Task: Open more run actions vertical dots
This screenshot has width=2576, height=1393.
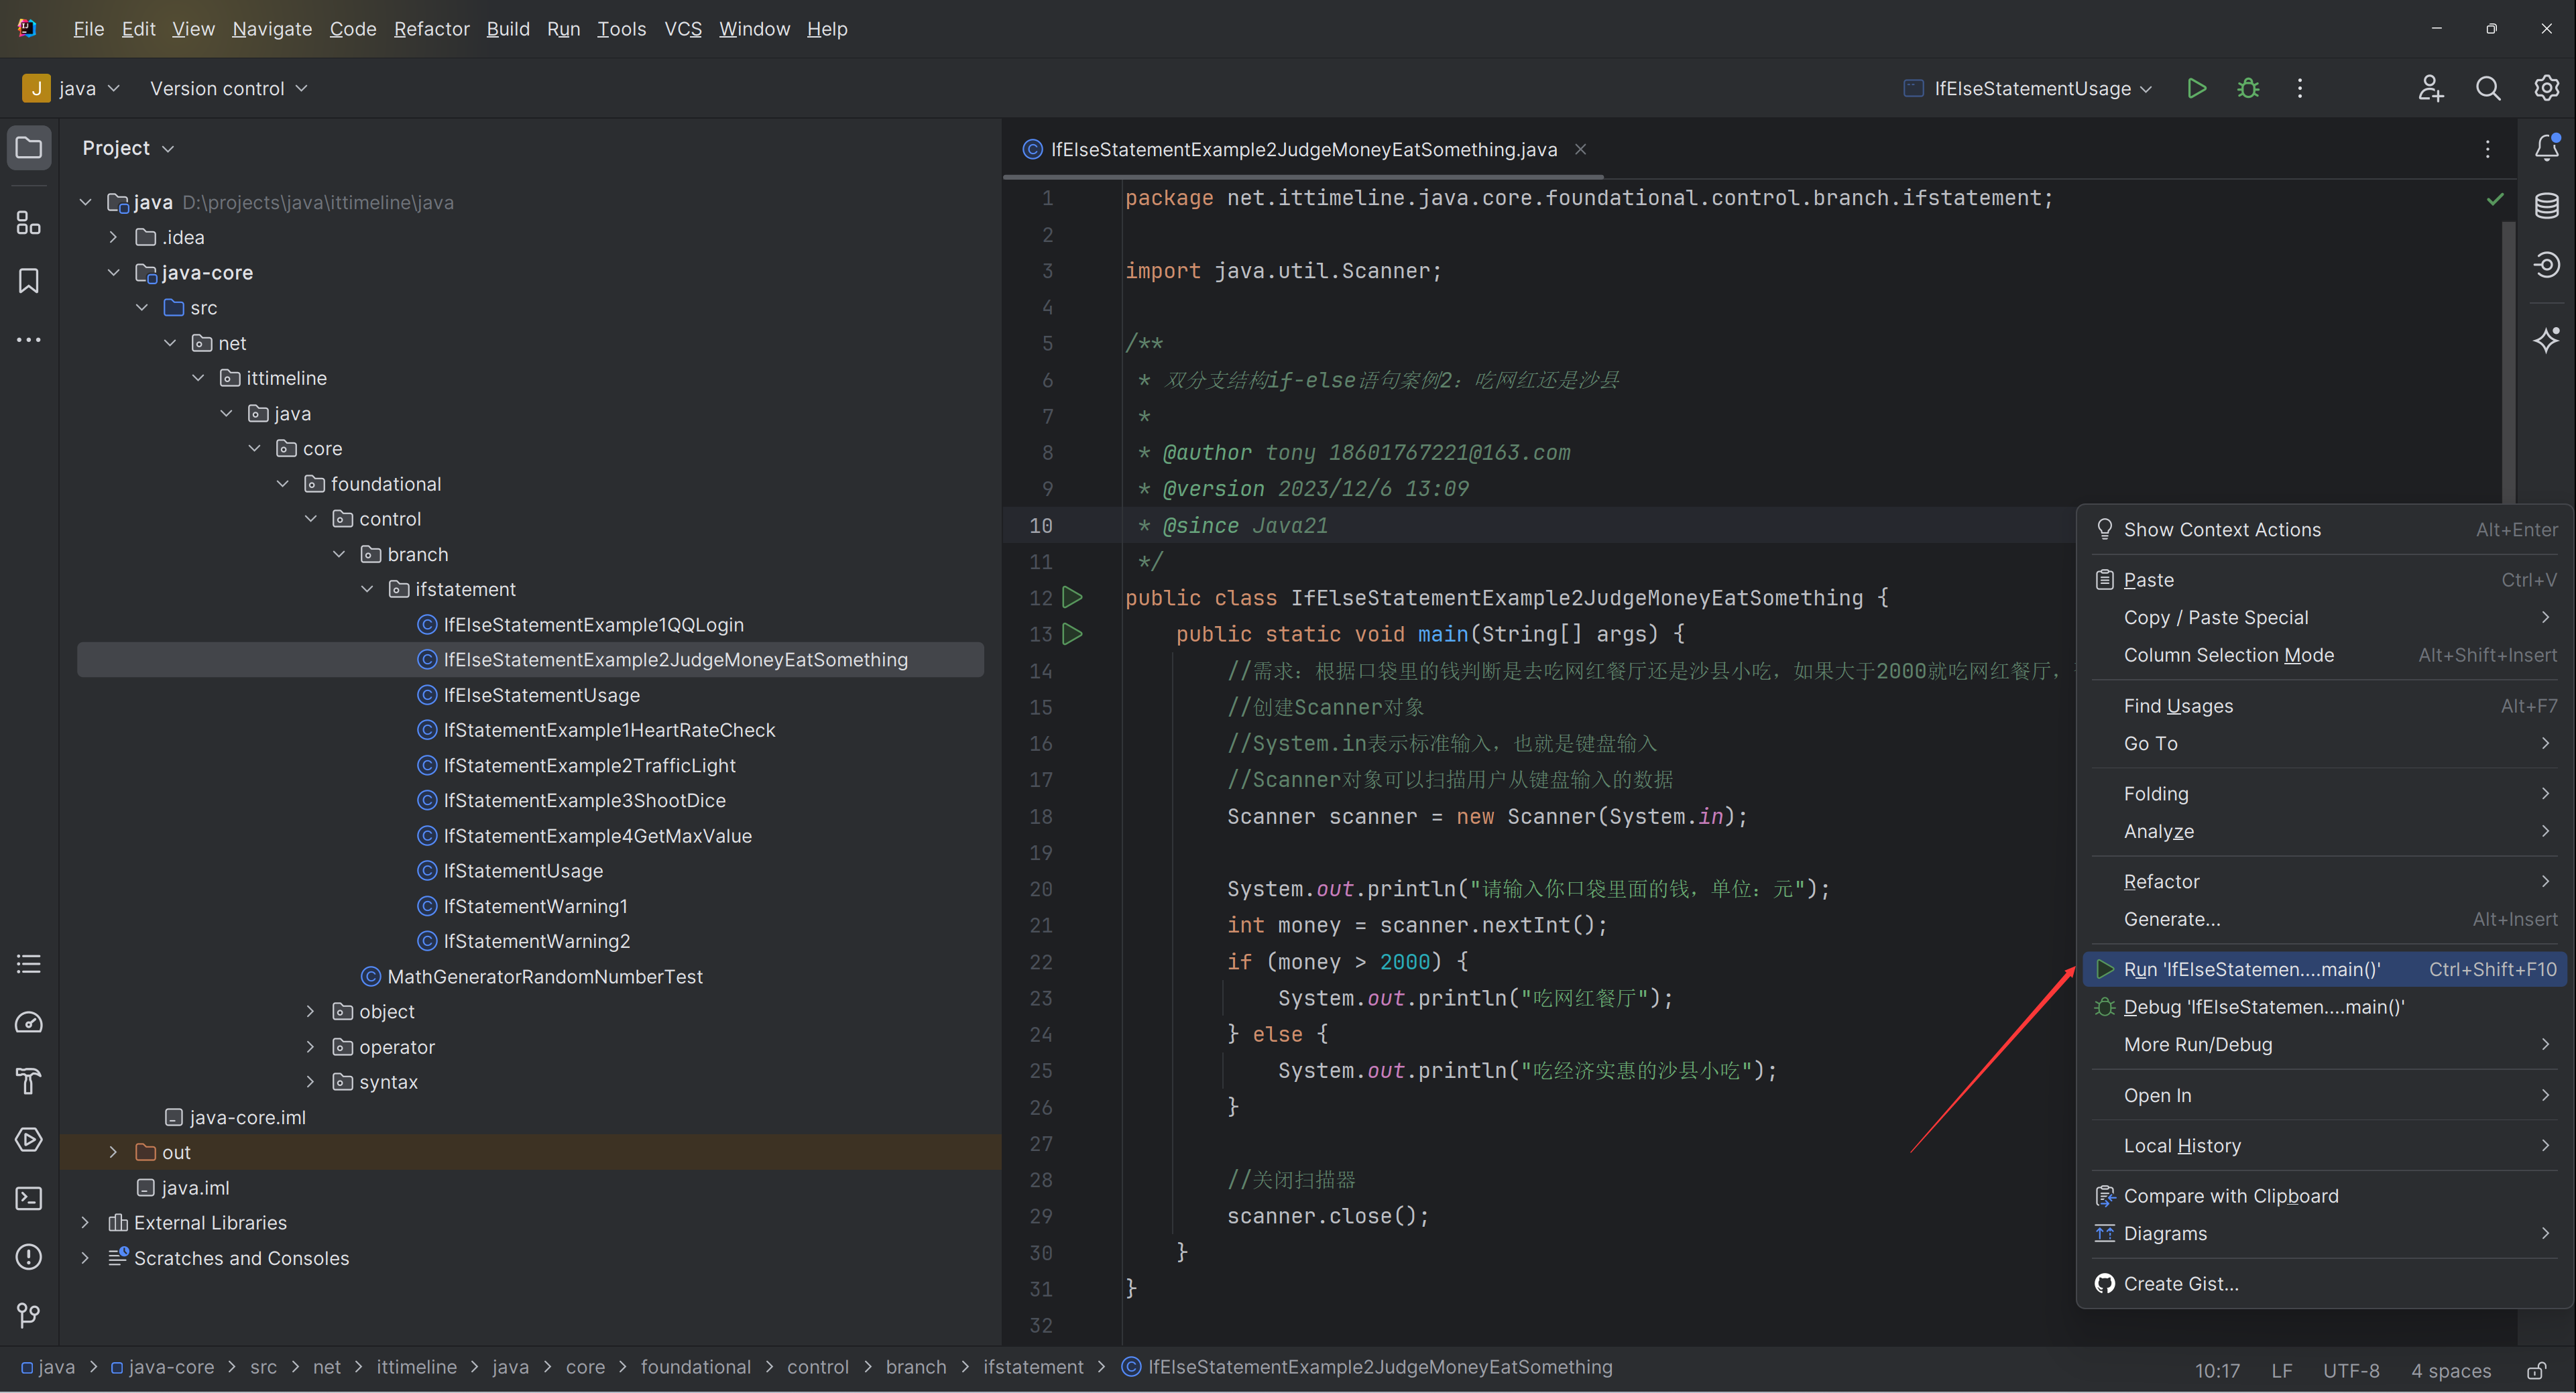Action: click(2300, 88)
